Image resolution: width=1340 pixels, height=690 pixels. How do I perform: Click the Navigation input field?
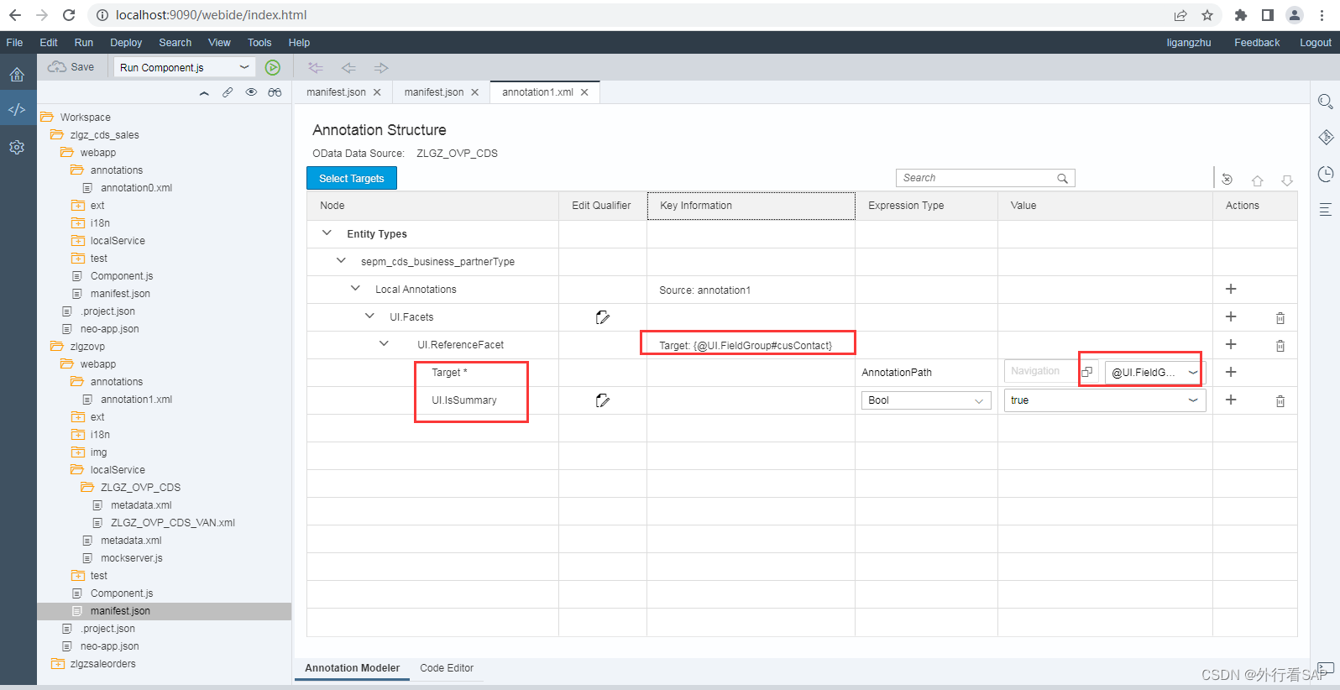pos(1041,371)
